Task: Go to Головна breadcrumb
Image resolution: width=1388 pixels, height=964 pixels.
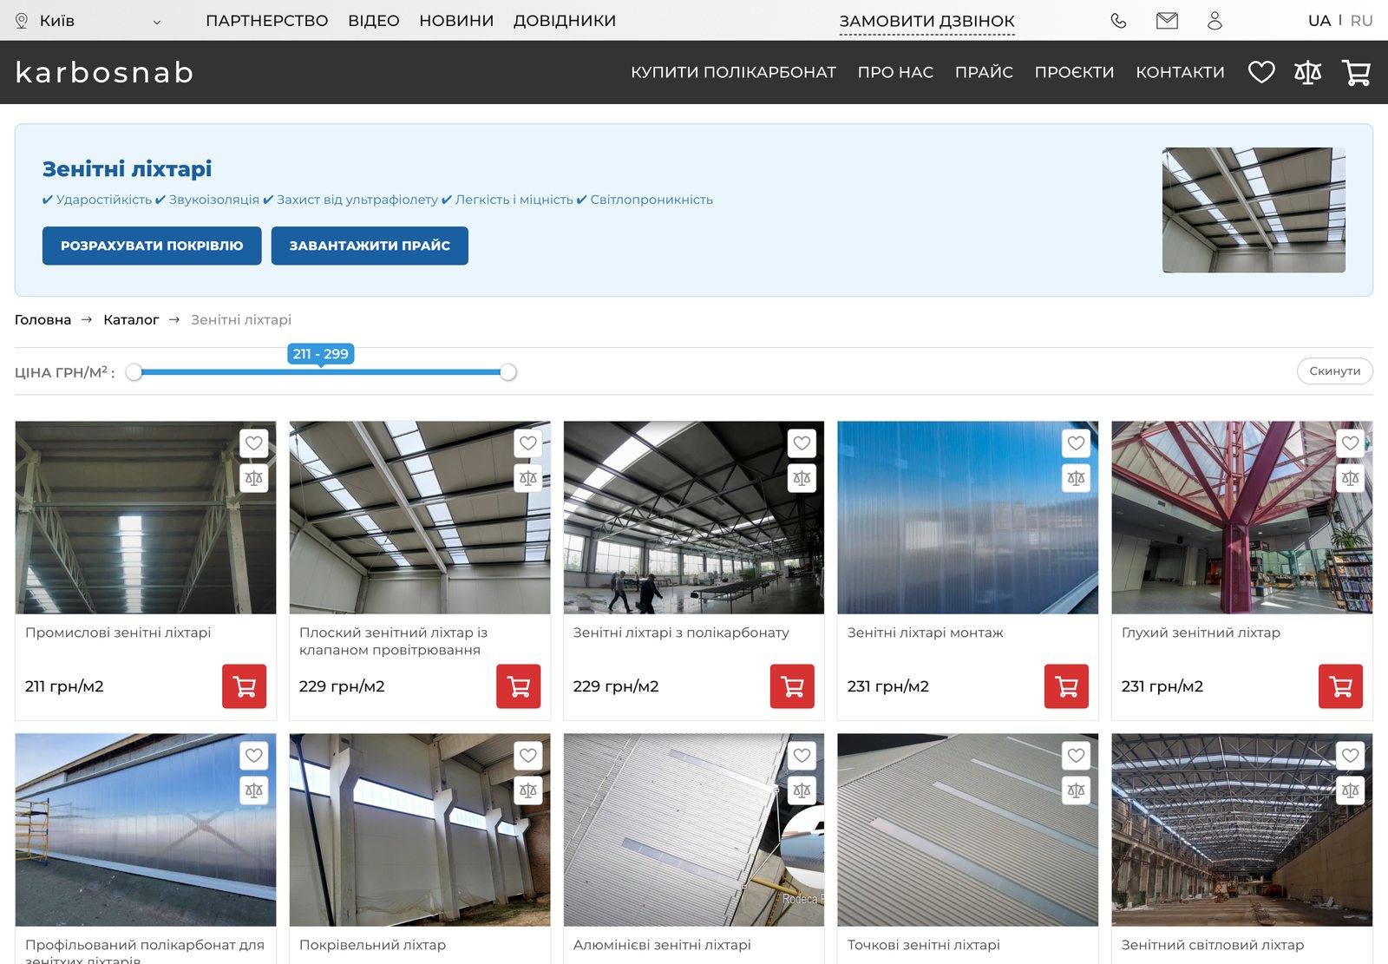Action: tap(43, 319)
